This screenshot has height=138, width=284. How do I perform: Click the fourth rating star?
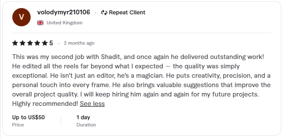pos(37,43)
